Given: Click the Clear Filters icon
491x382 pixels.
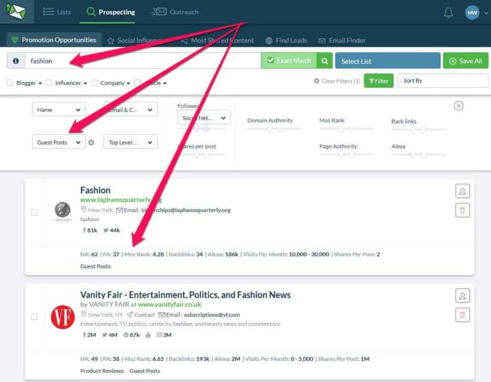Looking at the screenshot, I should click(317, 81).
